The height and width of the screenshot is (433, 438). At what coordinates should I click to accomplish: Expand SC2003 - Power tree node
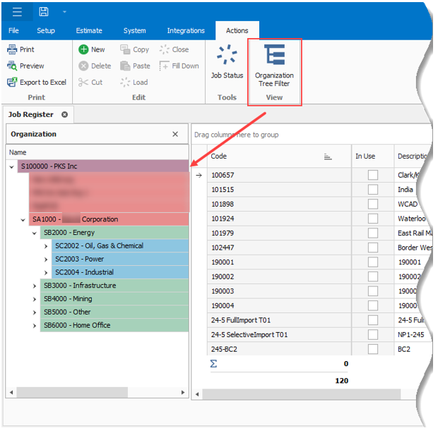tap(47, 259)
